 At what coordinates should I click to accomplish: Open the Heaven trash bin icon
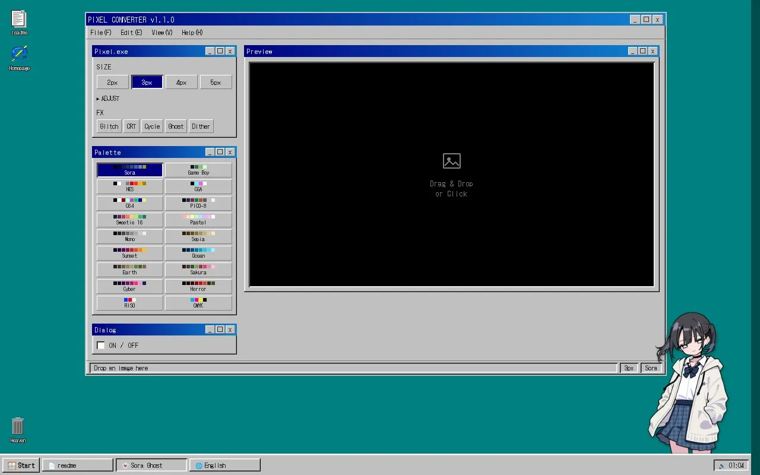pos(18,430)
